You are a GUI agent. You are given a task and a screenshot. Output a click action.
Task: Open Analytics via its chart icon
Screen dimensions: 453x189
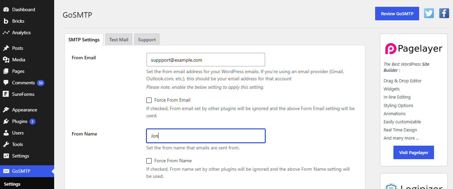click(6, 33)
